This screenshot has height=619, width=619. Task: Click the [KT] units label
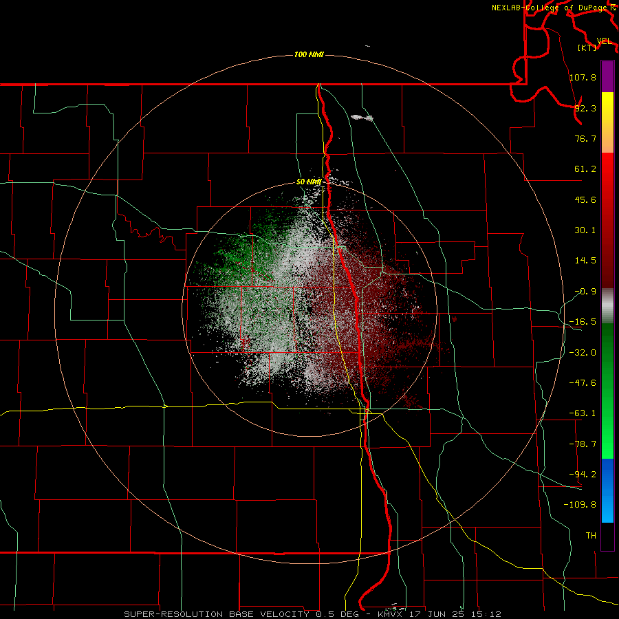point(587,47)
